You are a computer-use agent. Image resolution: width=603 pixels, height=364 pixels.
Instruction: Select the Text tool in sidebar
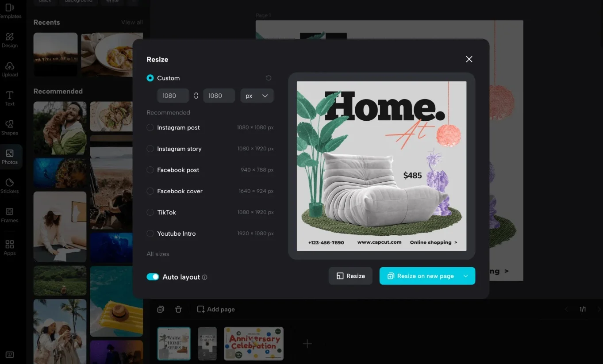tap(10, 98)
